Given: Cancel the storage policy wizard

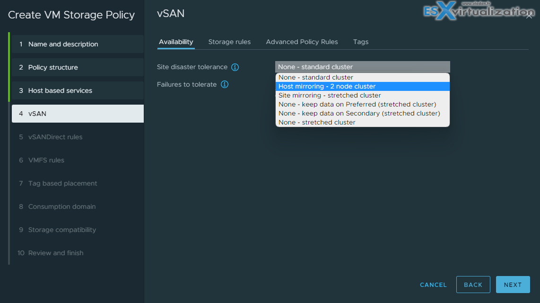Looking at the screenshot, I should point(433,285).
